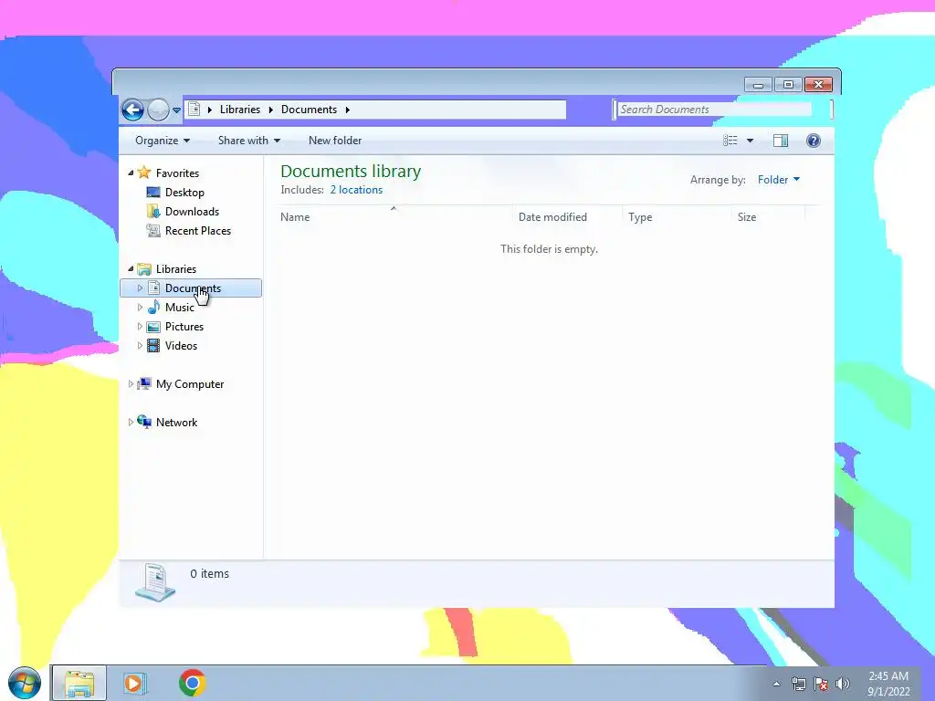Click the Windows Explorer taskbar icon
Screen dimensions: 935x701
79,683
